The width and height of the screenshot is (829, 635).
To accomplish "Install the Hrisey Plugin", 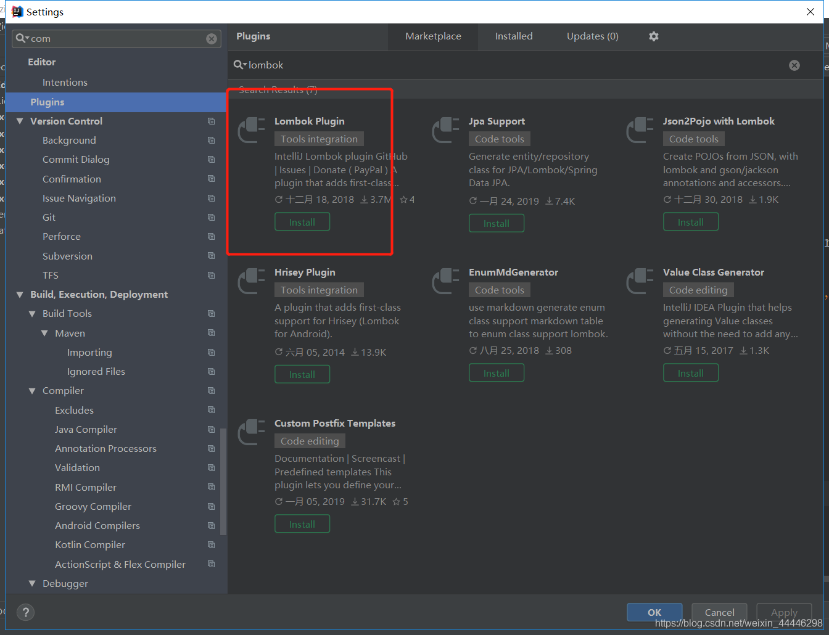I will pos(302,374).
